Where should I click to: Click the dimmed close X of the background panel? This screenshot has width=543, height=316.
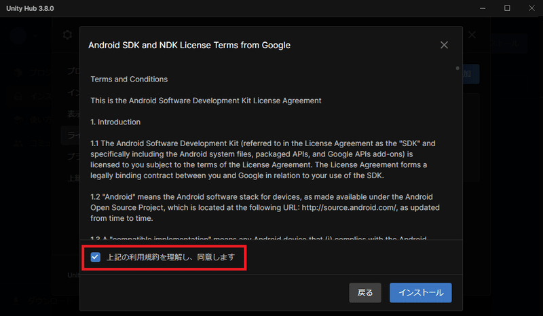coord(472,35)
